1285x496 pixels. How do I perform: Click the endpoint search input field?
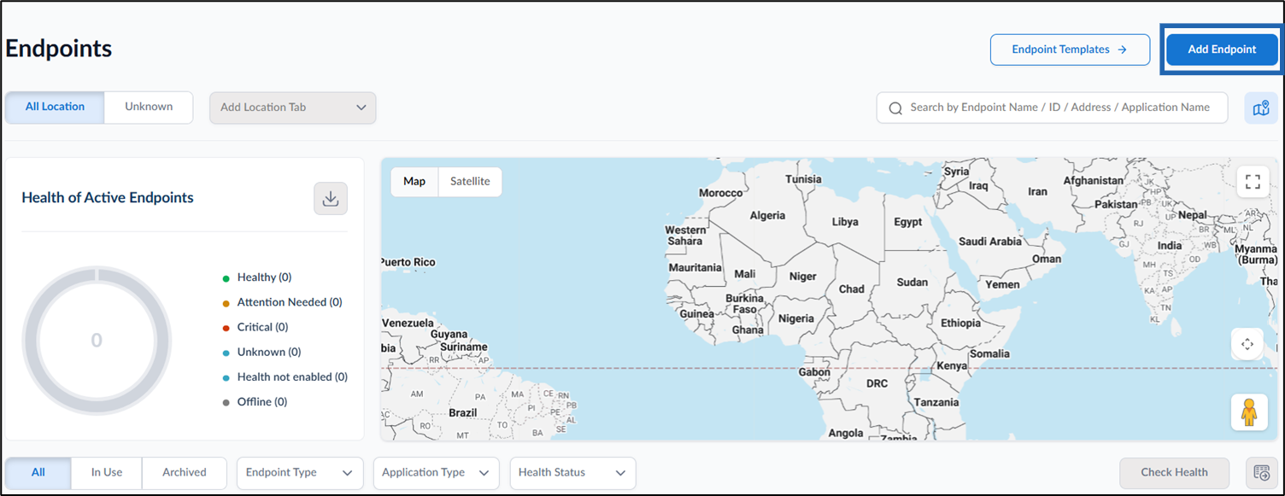pyautogui.click(x=1052, y=108)
